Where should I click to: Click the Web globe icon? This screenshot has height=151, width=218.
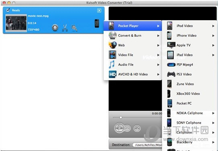pos(113,45)
